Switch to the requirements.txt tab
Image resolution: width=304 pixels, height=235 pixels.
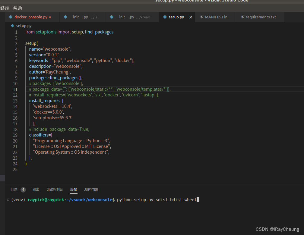[x=258, y=17]
